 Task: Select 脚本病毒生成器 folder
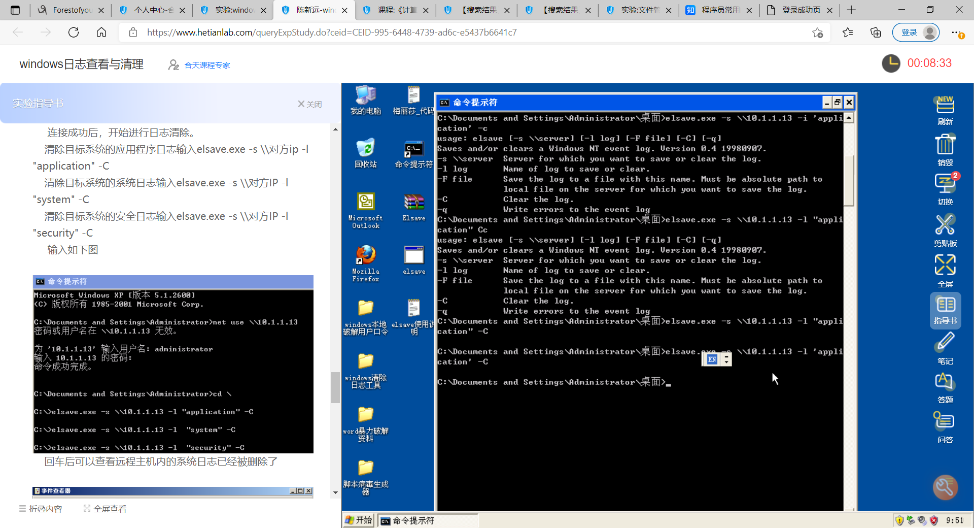(x=365, y=477)
